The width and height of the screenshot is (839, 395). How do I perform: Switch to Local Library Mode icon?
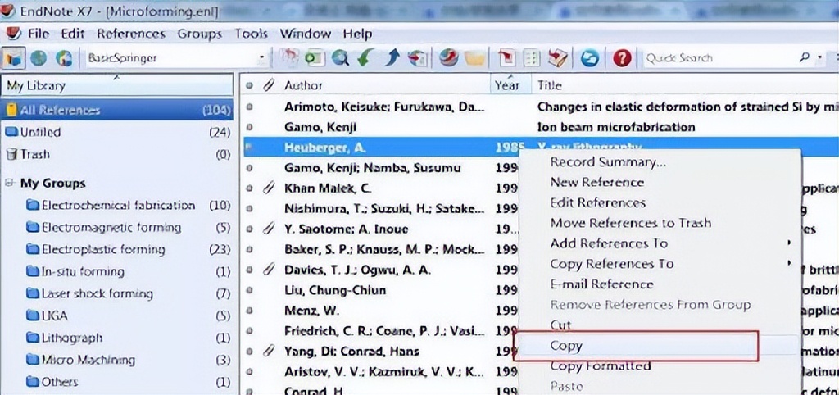tap(15, 58)
